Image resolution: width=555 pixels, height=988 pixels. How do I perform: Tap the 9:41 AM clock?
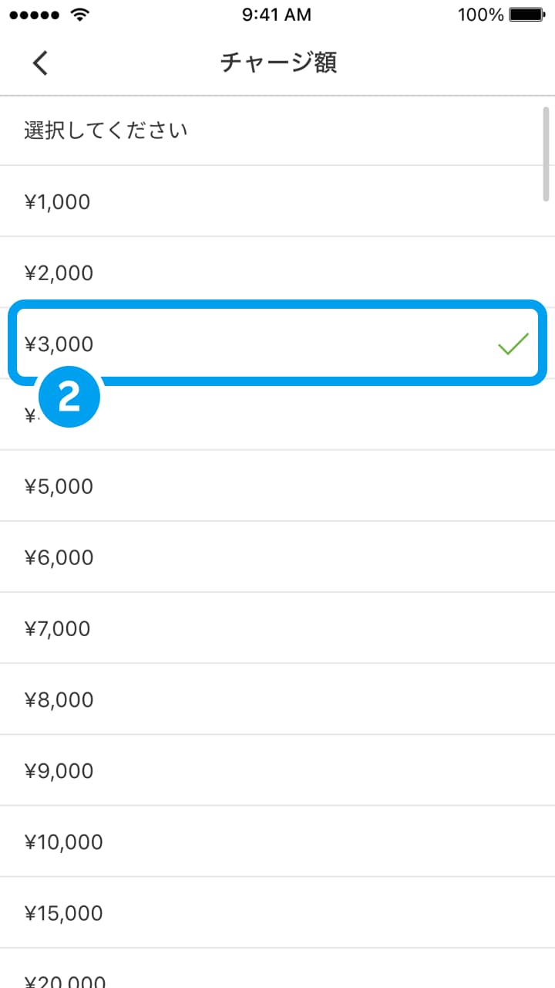pyautogui.click(x=277, y=15)
